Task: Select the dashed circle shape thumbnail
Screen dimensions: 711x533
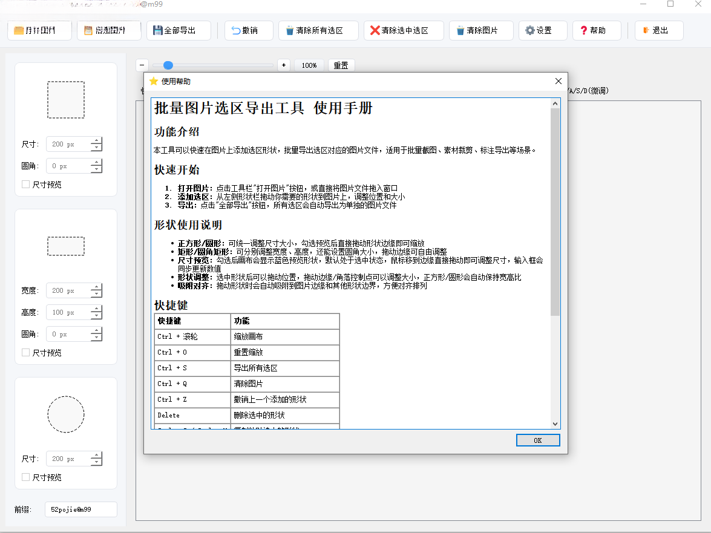Action: [x=66, y=414]
